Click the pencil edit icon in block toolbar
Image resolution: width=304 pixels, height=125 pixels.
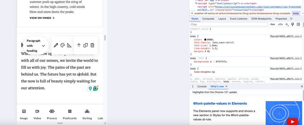click(x=56, y=46)
